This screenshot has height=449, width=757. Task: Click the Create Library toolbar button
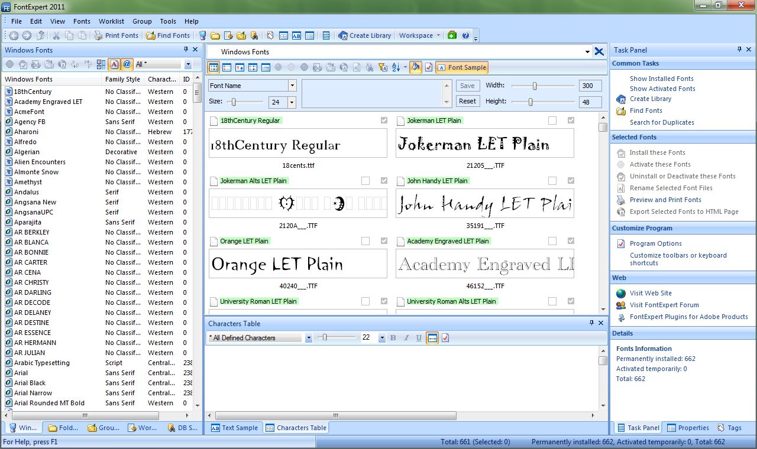(365, 35)
